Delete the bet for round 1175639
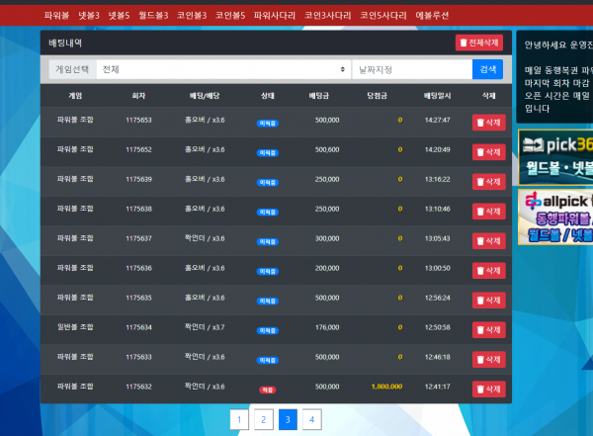This screenshot has width=593, height=436. [488, 181]
